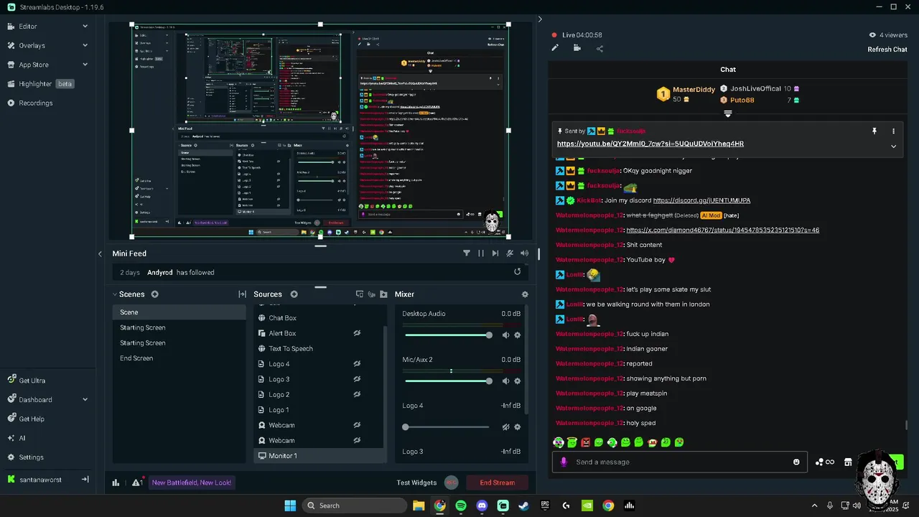
Task: Click the share stream icon
Action: pyautogui.click(x=600, y=48)
